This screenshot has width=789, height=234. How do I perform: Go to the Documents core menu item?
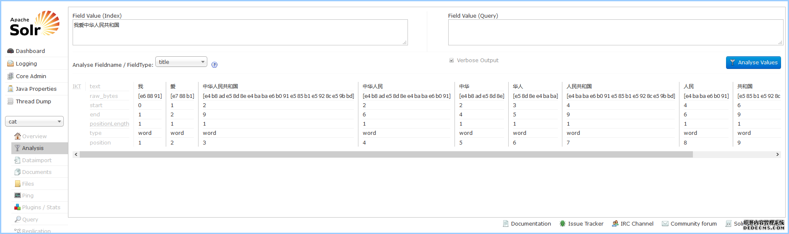click(37, 172)
